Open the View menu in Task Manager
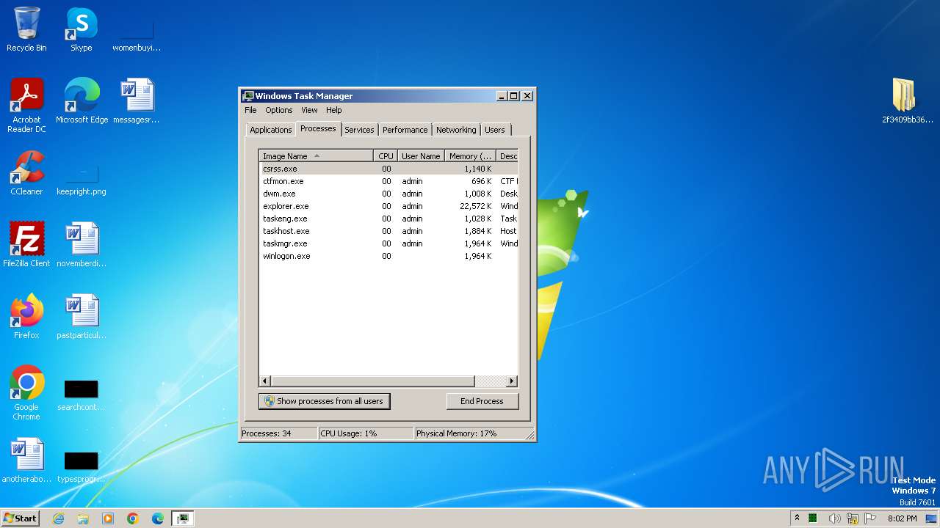The width and height of the screenshot is (940, 528). pyautogui.click(x=309, y=110)
